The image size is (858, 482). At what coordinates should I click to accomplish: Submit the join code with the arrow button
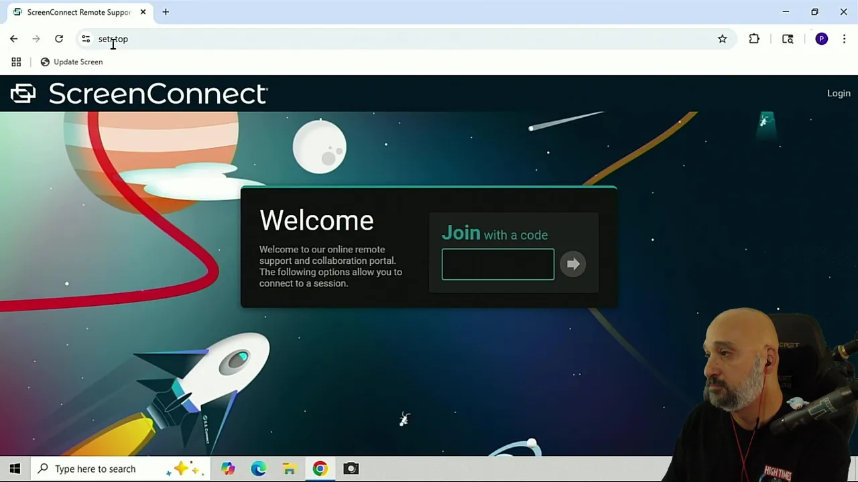(x=572, y=264)
